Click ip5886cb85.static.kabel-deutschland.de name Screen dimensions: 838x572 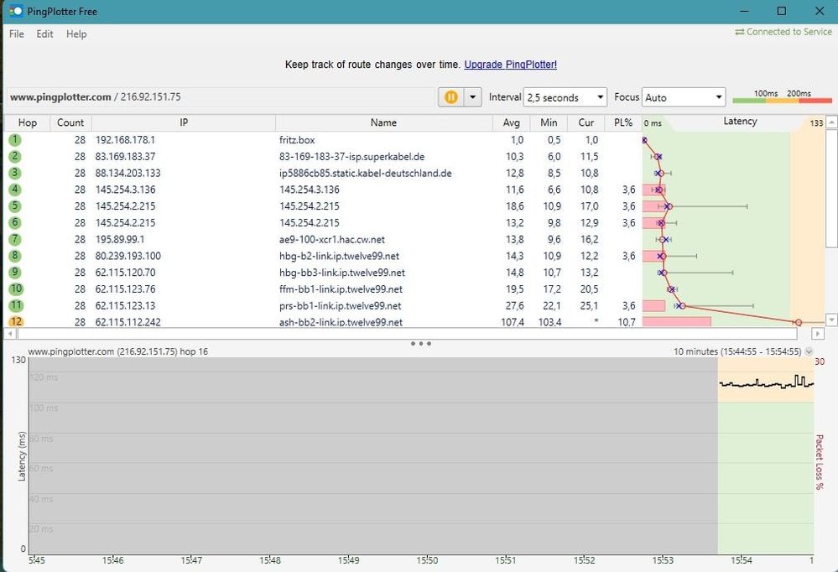365,173
